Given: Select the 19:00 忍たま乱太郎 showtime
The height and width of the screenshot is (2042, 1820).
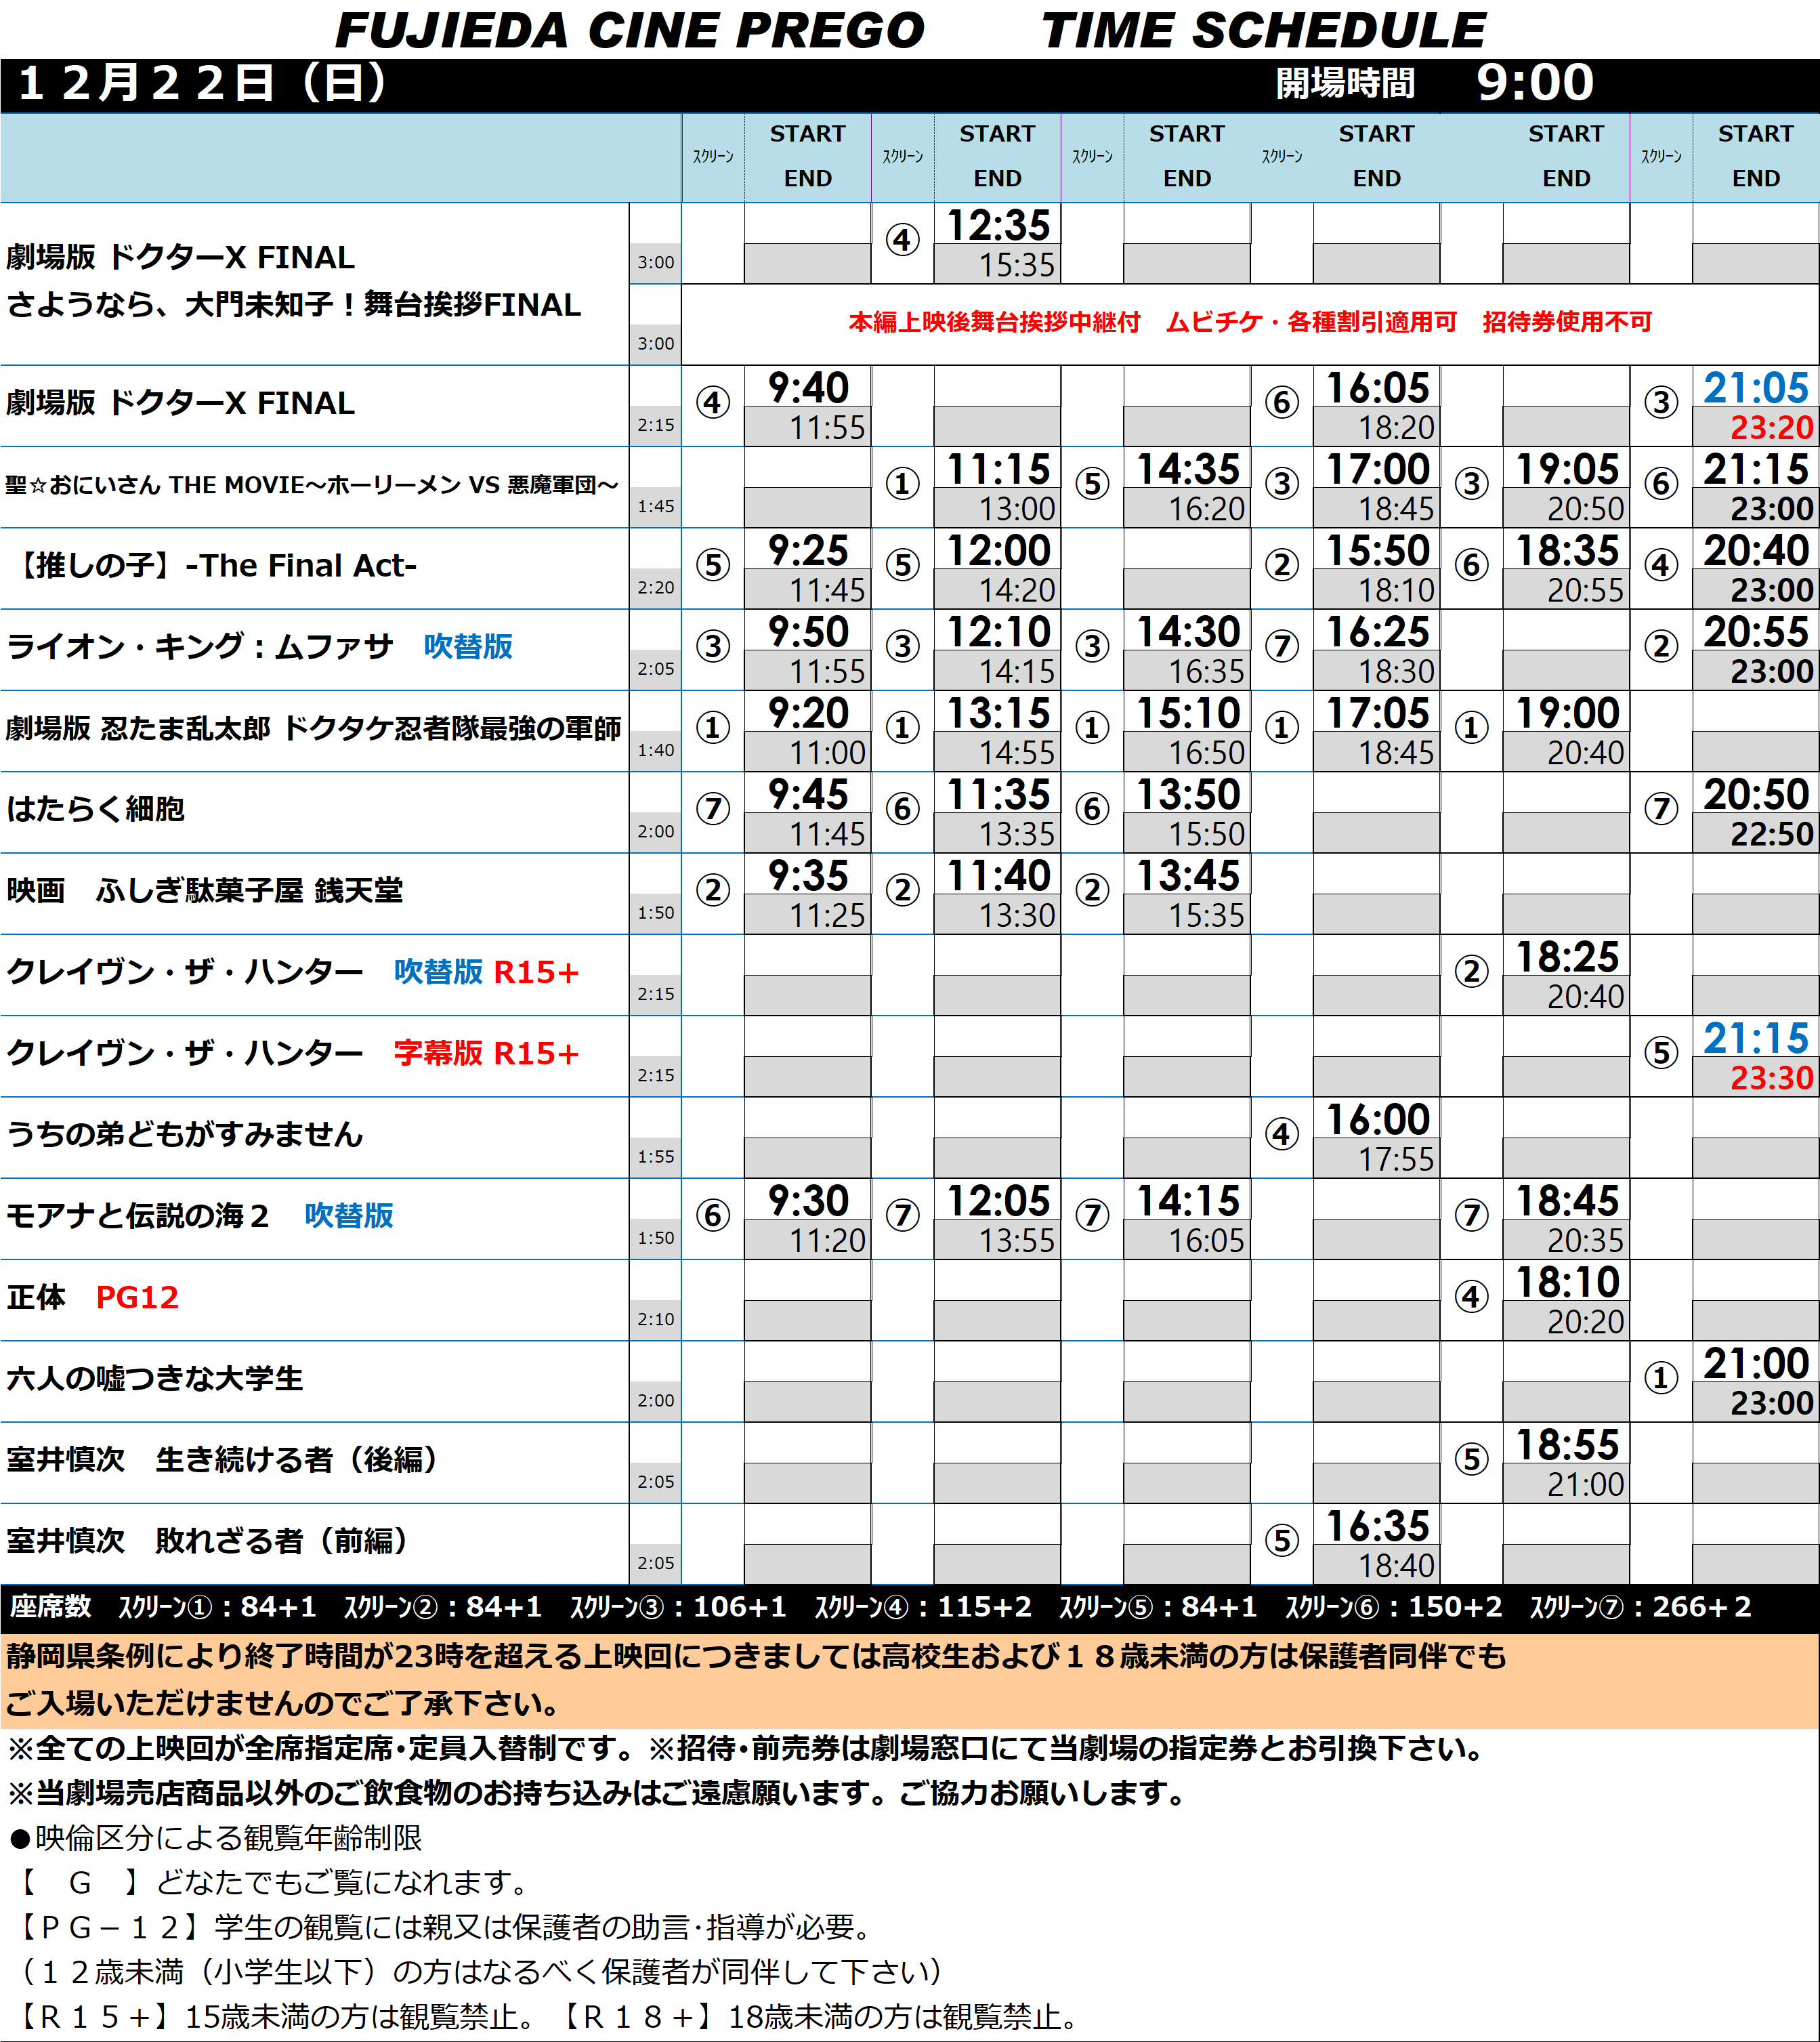Looking at the screenshot, I should [1567, 713].
